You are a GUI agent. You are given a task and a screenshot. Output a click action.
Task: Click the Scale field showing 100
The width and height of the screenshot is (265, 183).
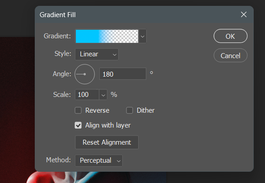pos(87,95)
